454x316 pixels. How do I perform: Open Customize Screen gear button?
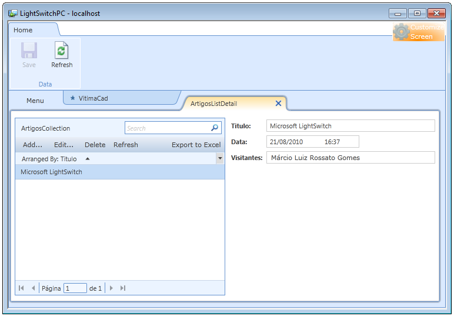click(419, 32)
